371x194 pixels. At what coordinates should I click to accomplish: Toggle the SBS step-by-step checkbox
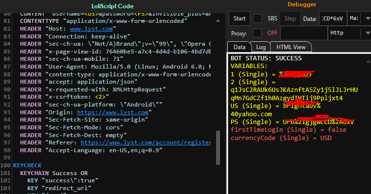(x=257, y=18)
